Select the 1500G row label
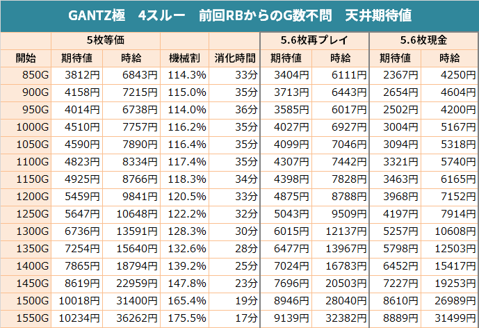Image resolution: width=479 pixels, height=328 pixels. coord(26,302)
